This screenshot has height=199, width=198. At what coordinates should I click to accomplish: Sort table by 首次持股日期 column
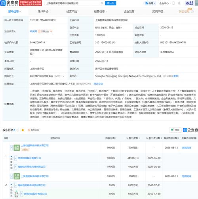point(171,138)
